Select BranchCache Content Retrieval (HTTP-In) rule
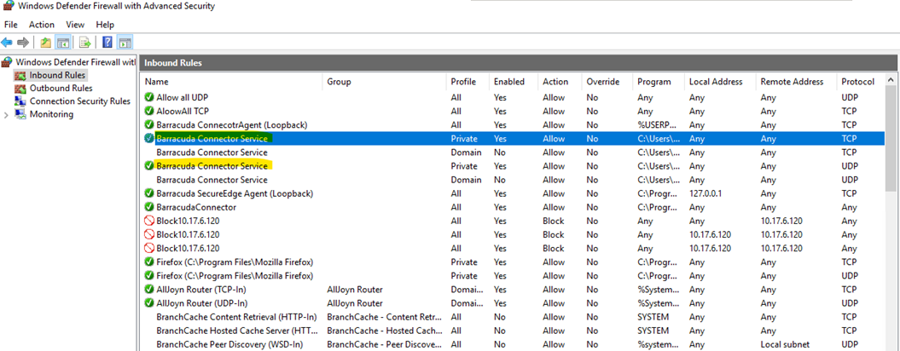The height and width of the screenshot is (351, 900). click(236, 317)
